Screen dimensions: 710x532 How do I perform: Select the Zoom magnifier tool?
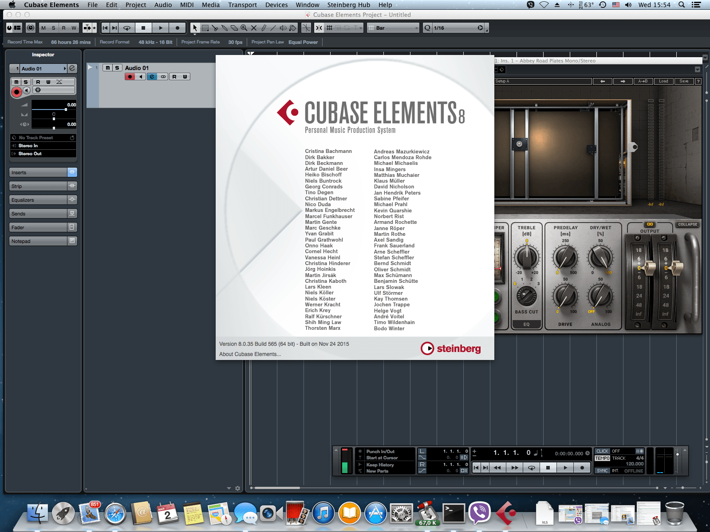click(244, 28)
